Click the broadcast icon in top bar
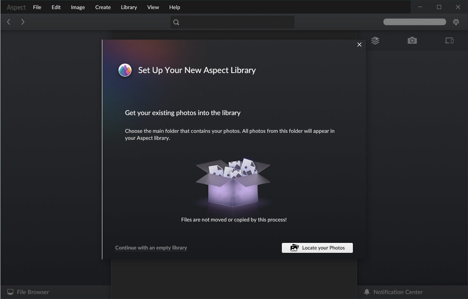Image resolution: width=468 pixels, height=299 pixels. 456,22
